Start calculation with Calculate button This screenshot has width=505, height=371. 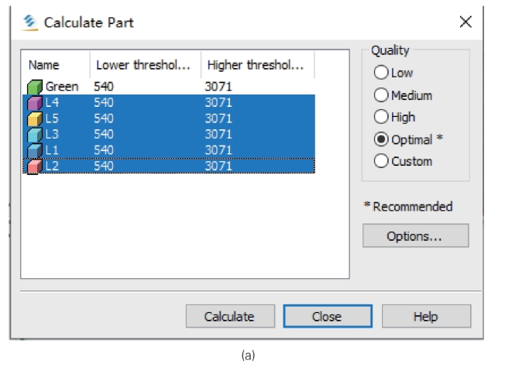coord(230,316)
